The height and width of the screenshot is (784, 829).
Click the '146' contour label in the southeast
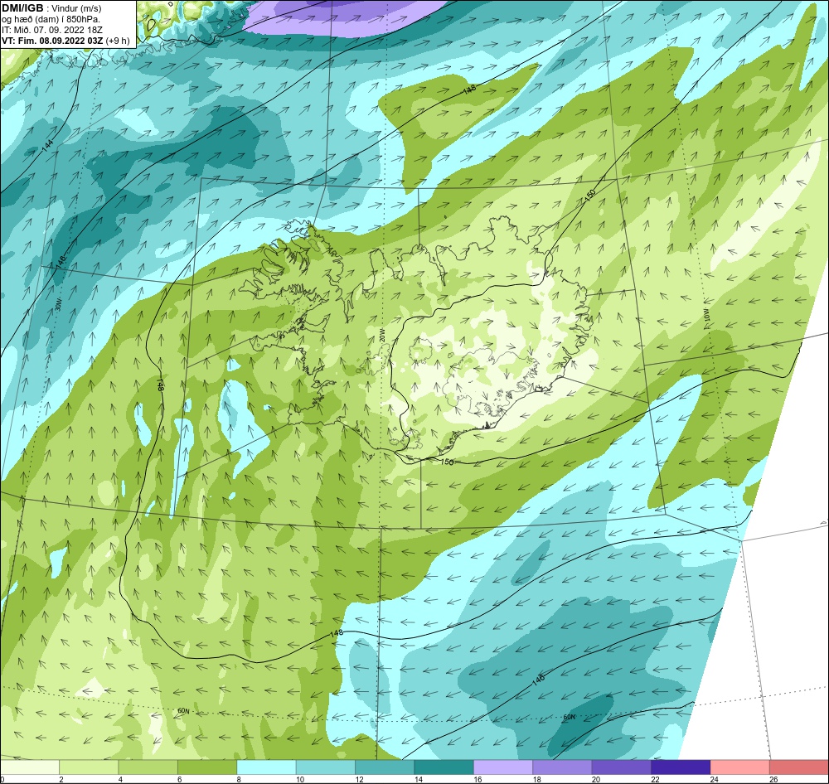point(538,681)
